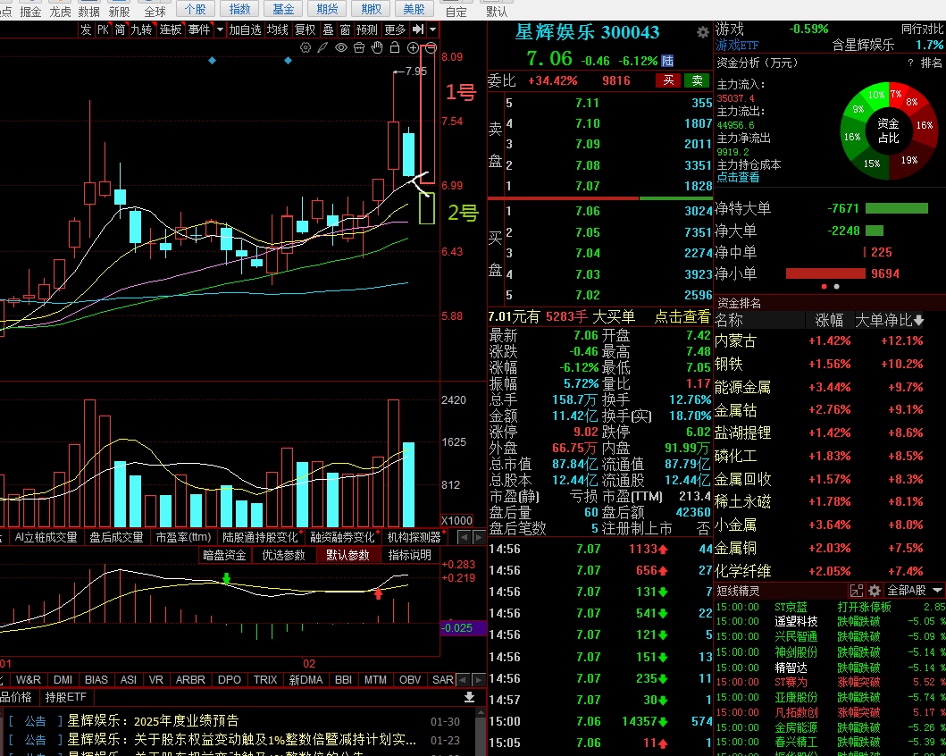
Task: Expand the events dropdown arrow
Action: pos(220,29)
